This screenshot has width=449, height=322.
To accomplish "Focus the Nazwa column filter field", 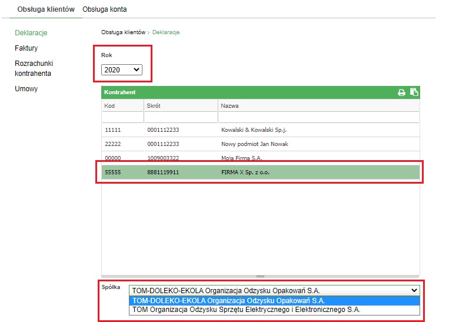I will coord(318,117).
